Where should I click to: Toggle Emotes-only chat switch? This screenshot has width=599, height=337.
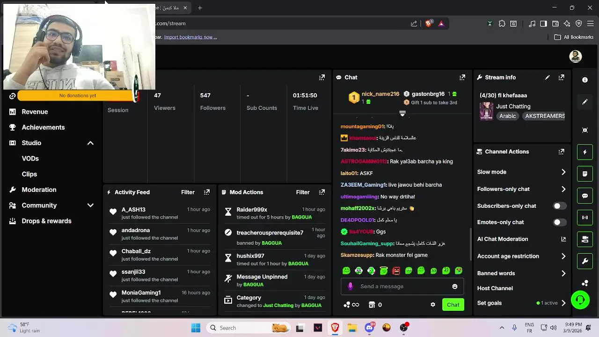point(559,222)
